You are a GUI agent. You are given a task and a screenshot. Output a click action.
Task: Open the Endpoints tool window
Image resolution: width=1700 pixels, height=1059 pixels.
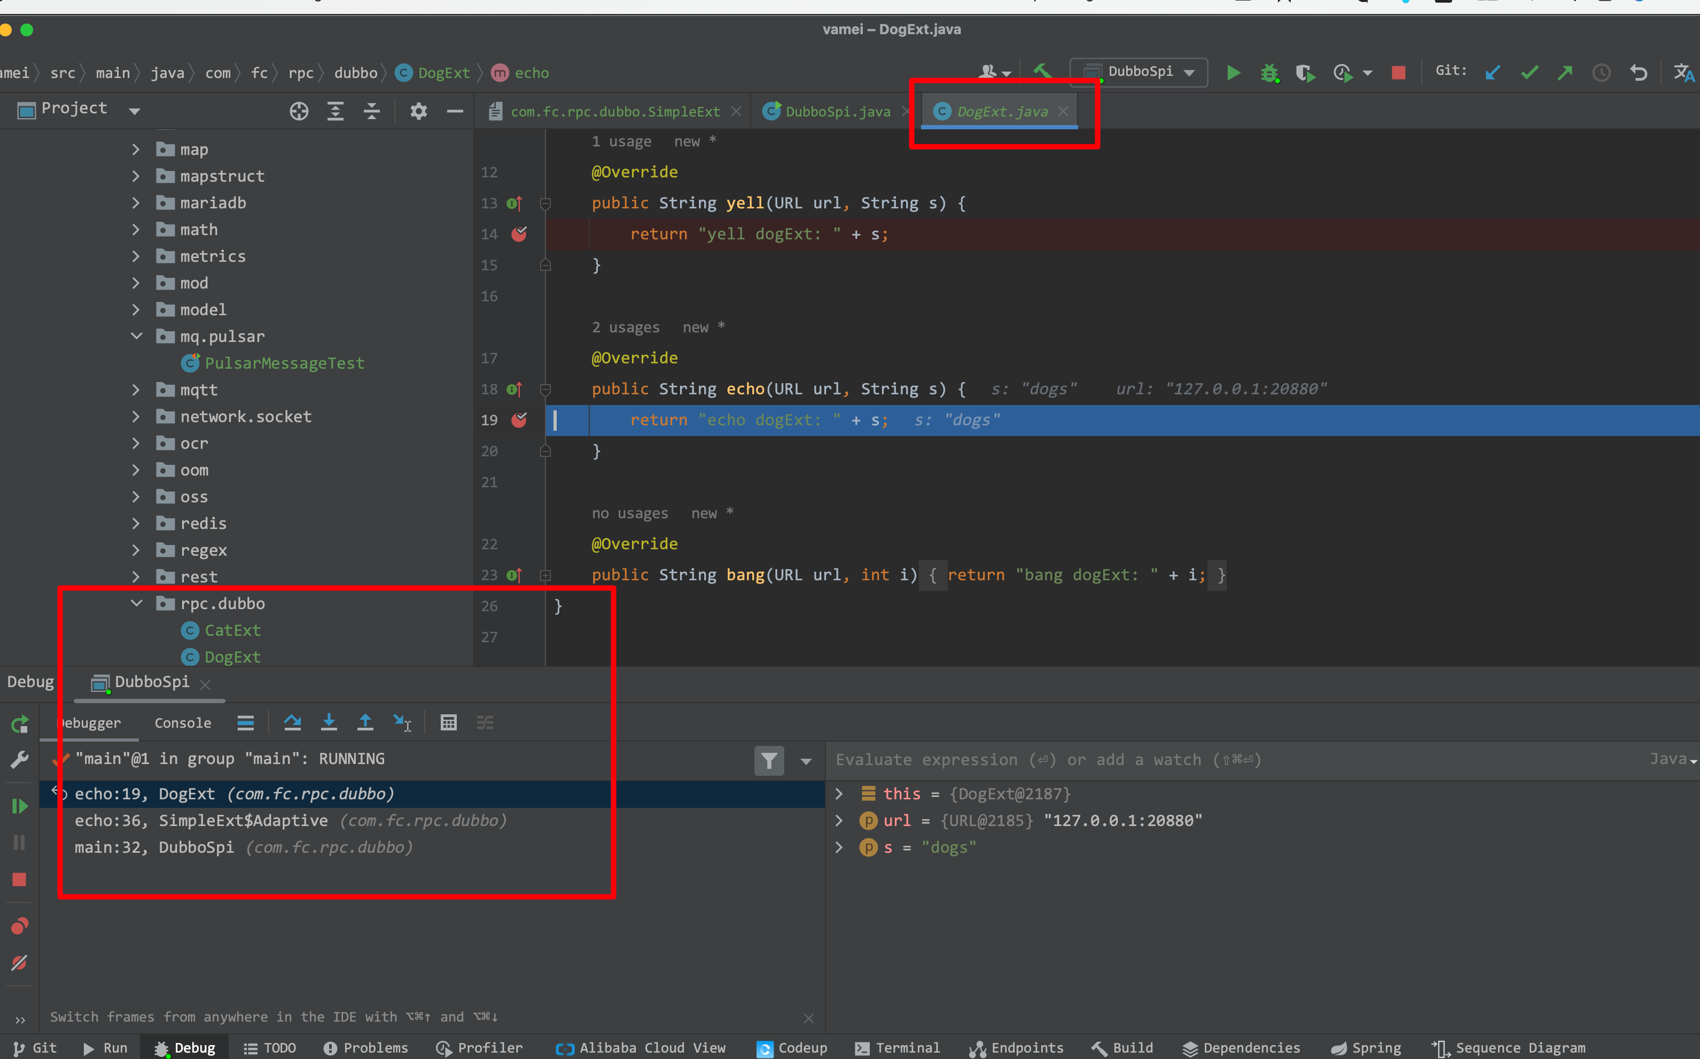(1016, 1048)
